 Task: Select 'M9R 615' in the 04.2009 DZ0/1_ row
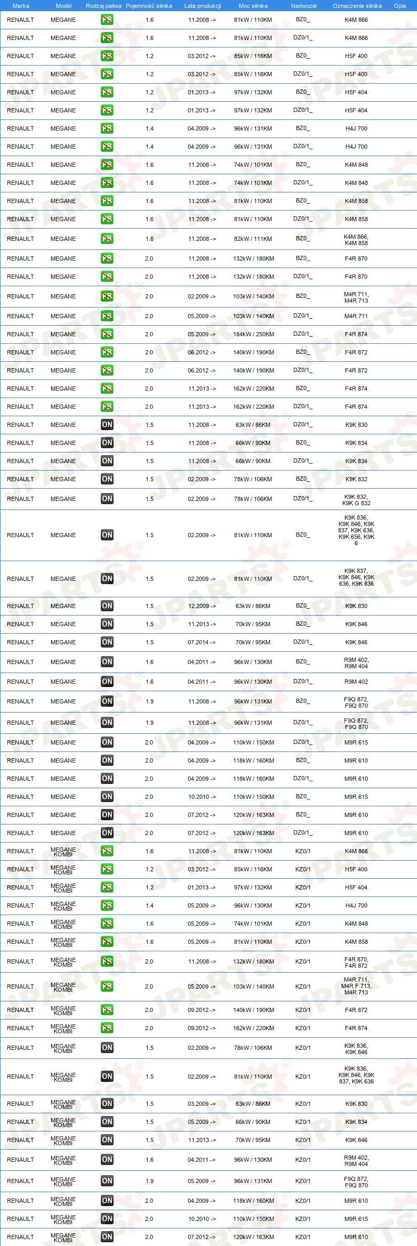(x=356, y=742)
